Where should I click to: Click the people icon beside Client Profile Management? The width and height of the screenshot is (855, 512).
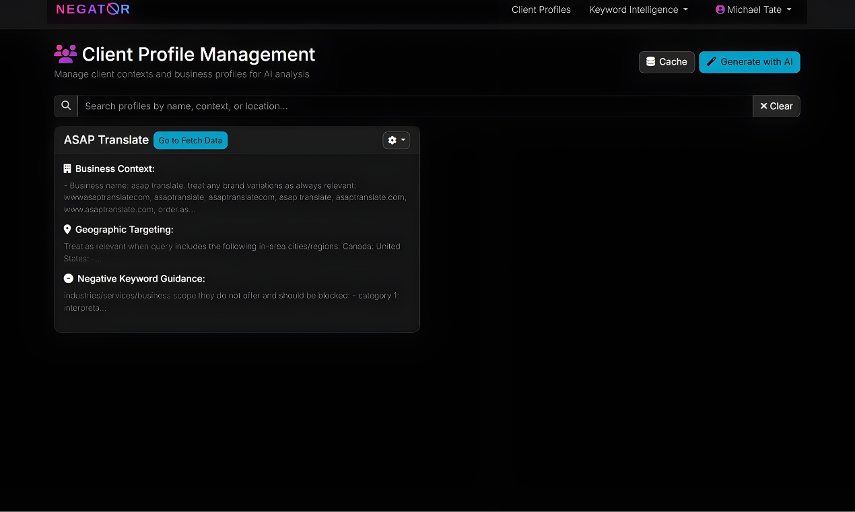click(65, 54)
